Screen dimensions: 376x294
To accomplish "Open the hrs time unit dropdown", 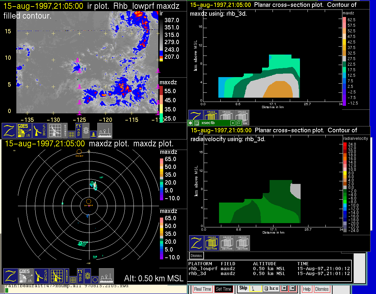I will [x=271, y=288].
